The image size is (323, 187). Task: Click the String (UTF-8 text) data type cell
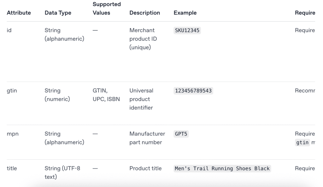62,172
